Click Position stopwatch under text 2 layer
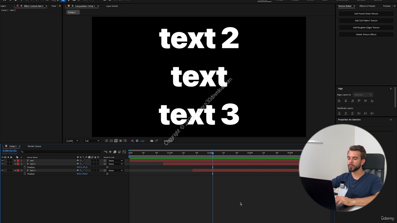397x223 pixels. pos(25,167)
